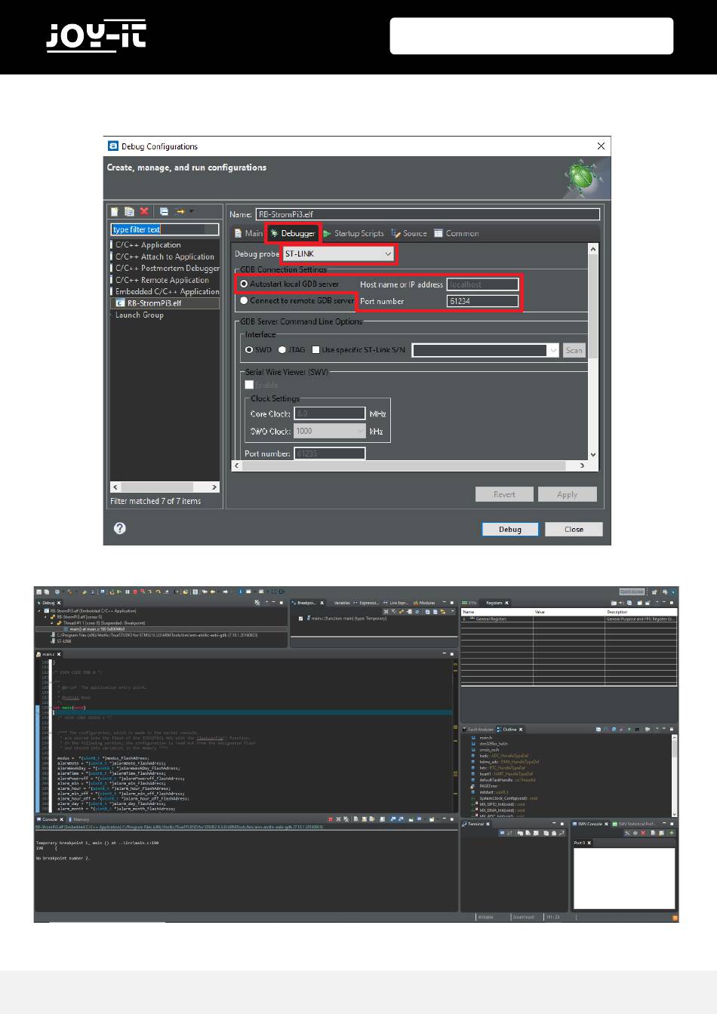Click the type filter text field
This screenshot has width=717, height=1014.
click(x=165, y=229)
